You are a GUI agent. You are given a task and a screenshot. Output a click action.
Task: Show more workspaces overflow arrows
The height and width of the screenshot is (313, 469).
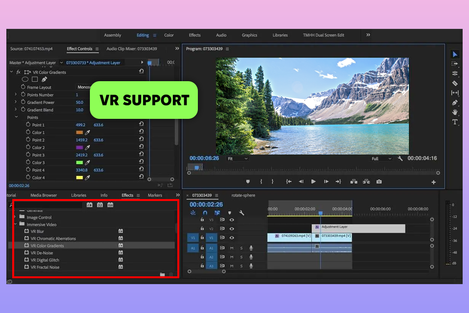tap(368, 35)
